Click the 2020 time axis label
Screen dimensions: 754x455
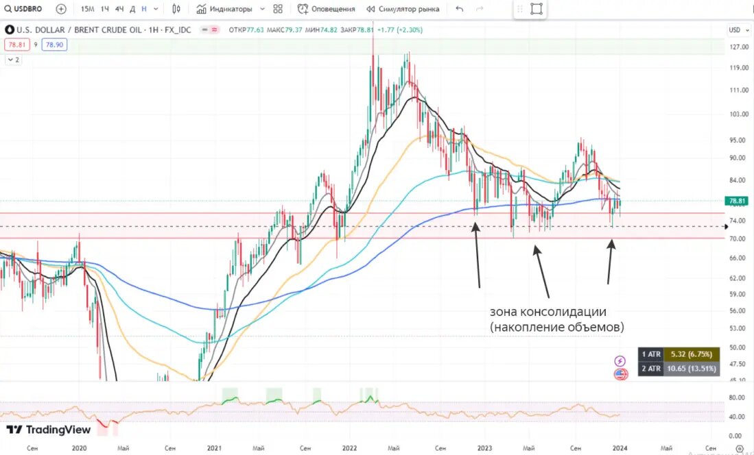click(80, 447)
